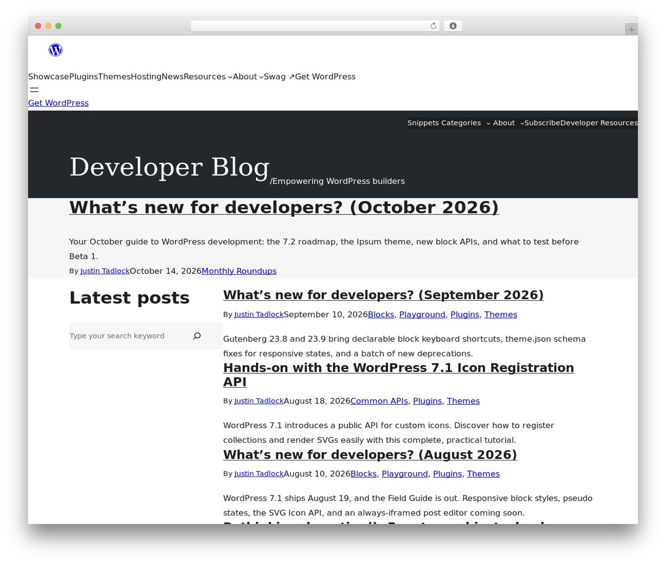Click Plugins tag under September post
The width and height of the screenshot is (666, 564).
tap(465, 315)
